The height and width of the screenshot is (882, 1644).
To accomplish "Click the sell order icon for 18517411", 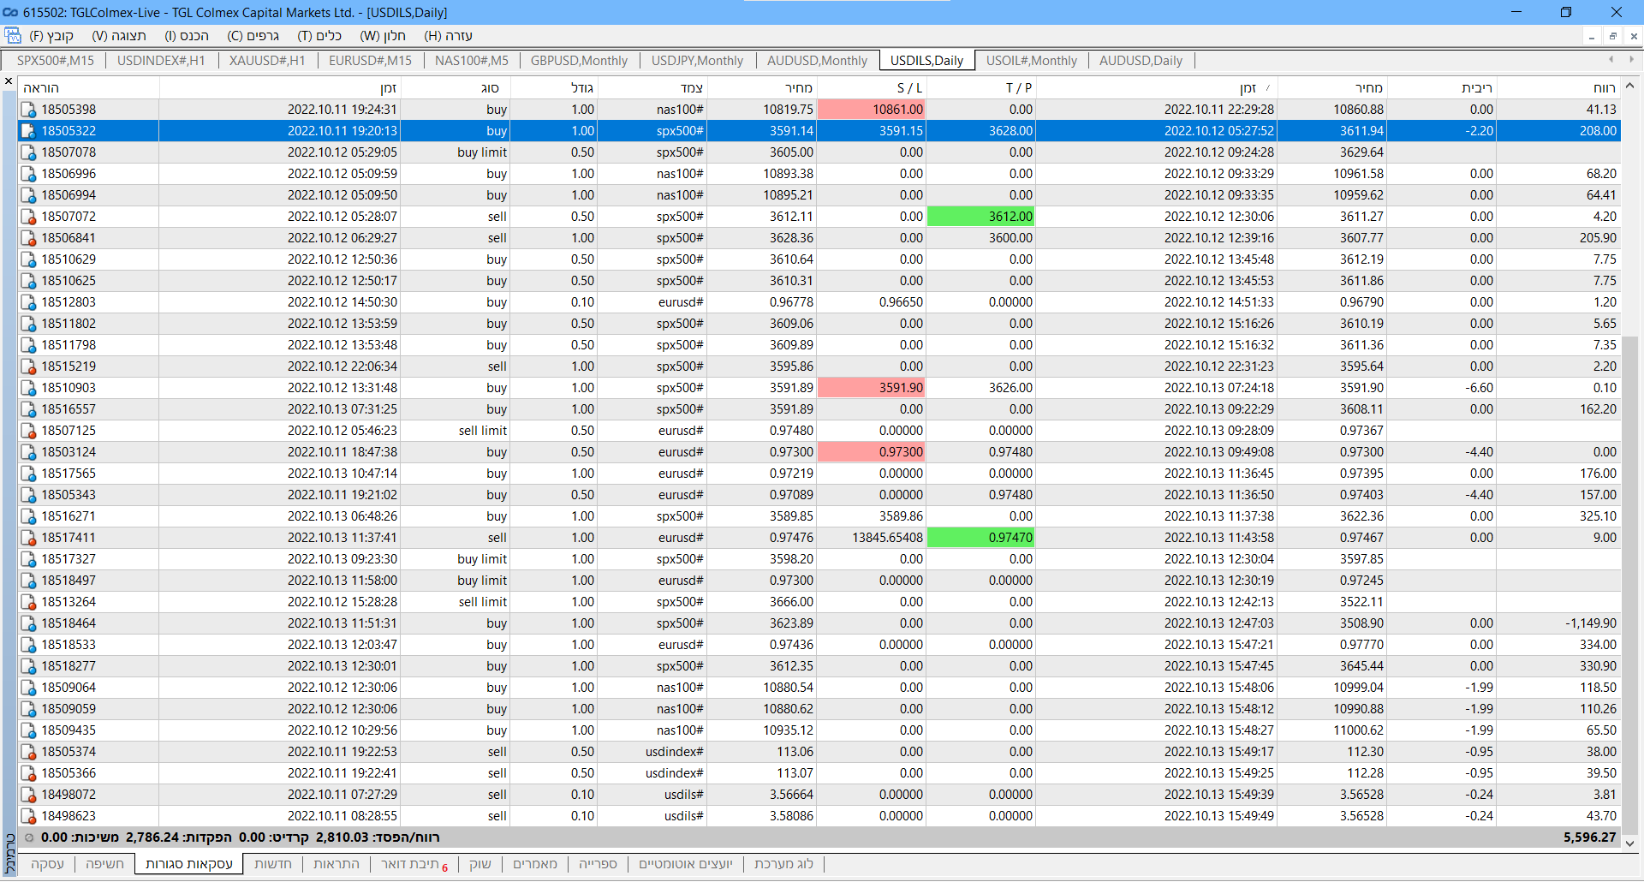I will [x=28, y=538].
